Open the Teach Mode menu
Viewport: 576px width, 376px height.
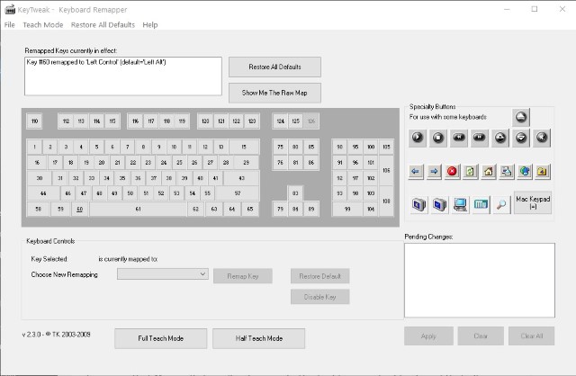pos(43,24)
